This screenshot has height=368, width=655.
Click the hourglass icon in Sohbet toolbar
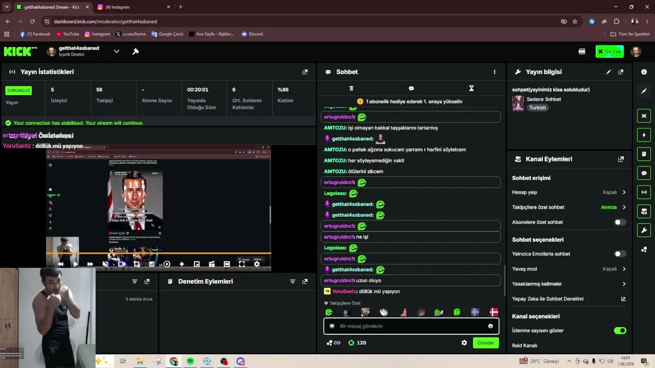pos(471,88)
